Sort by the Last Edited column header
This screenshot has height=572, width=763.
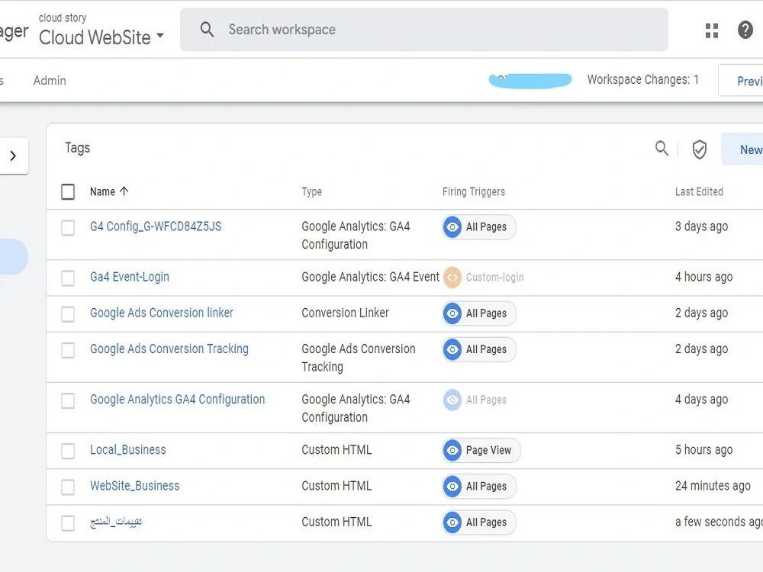pyautogui.click(x=699, y=191)
